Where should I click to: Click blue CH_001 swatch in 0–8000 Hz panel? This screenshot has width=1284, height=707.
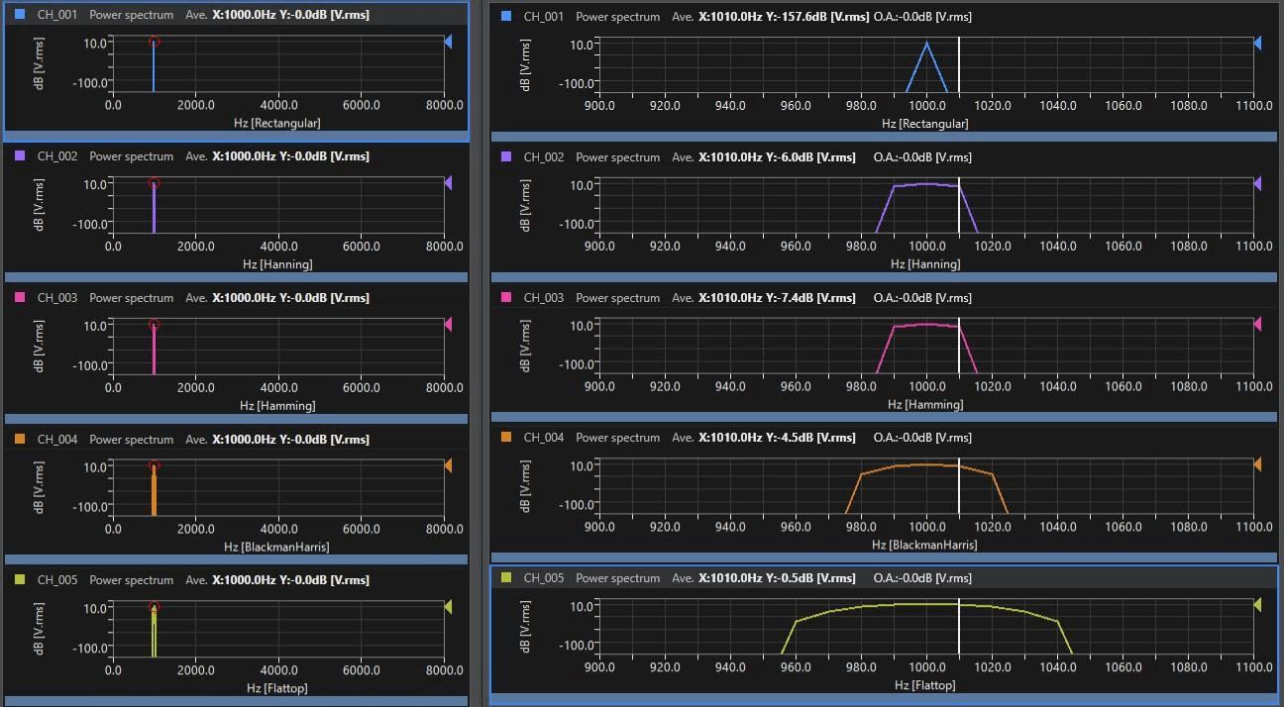(x=20, y=15)
